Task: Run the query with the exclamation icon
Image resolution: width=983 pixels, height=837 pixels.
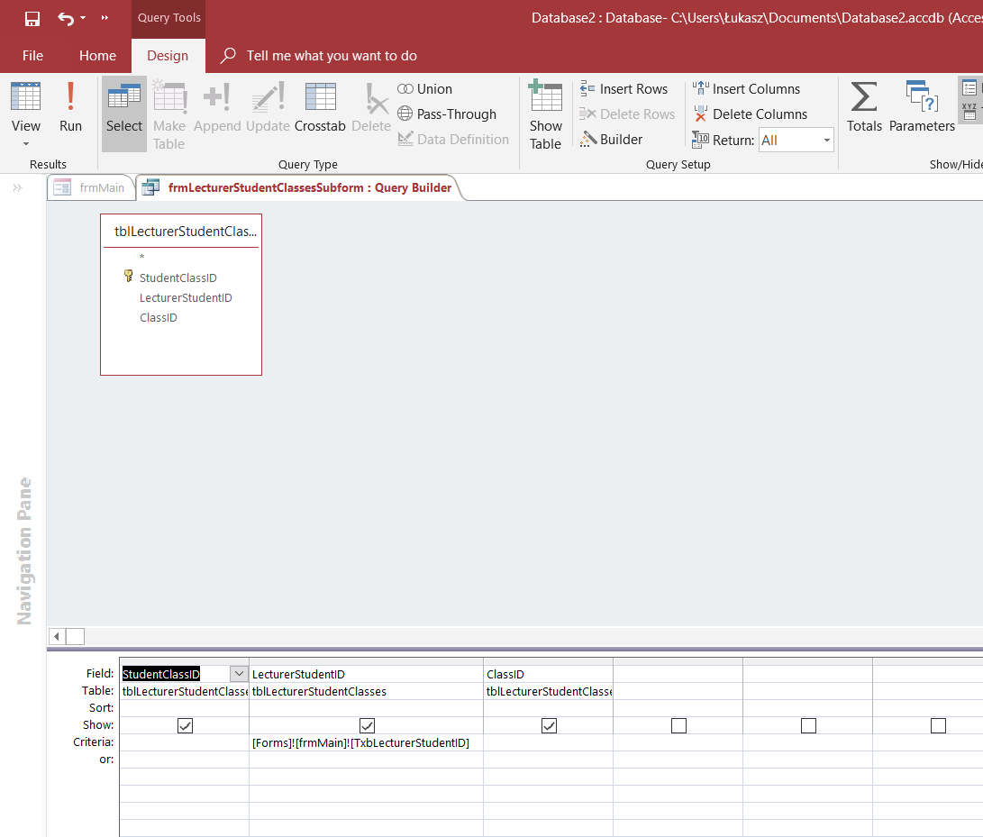Action: tap(70, 108)
